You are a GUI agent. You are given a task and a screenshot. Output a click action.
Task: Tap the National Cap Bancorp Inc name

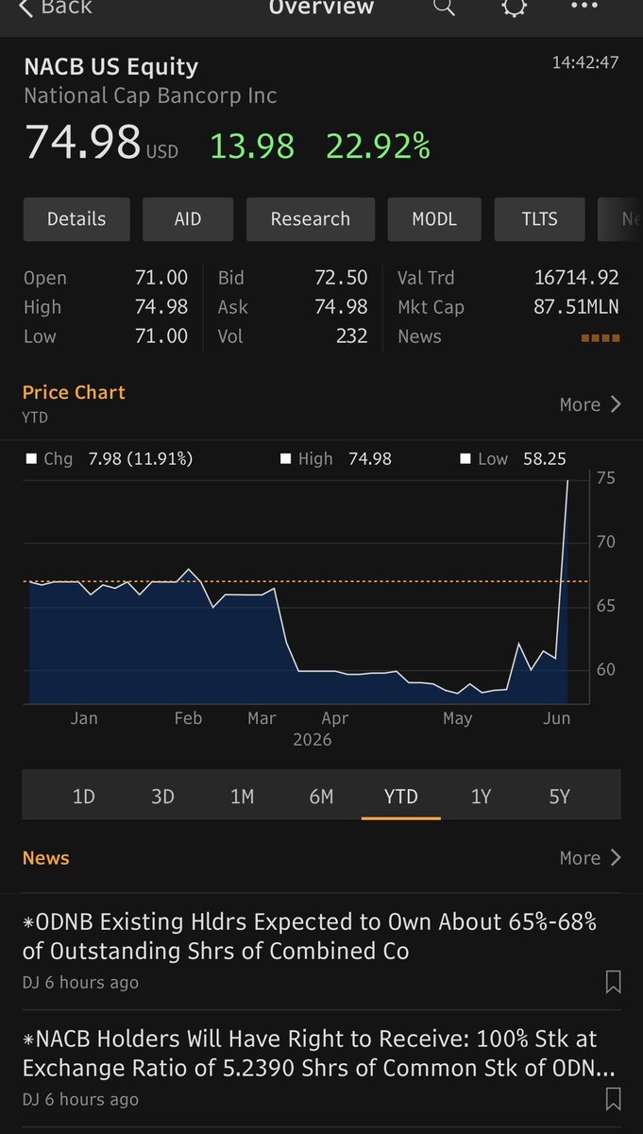click(150, 95)
